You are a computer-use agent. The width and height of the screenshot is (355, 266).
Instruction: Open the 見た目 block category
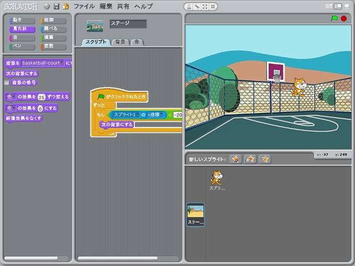tap(22, 29)
